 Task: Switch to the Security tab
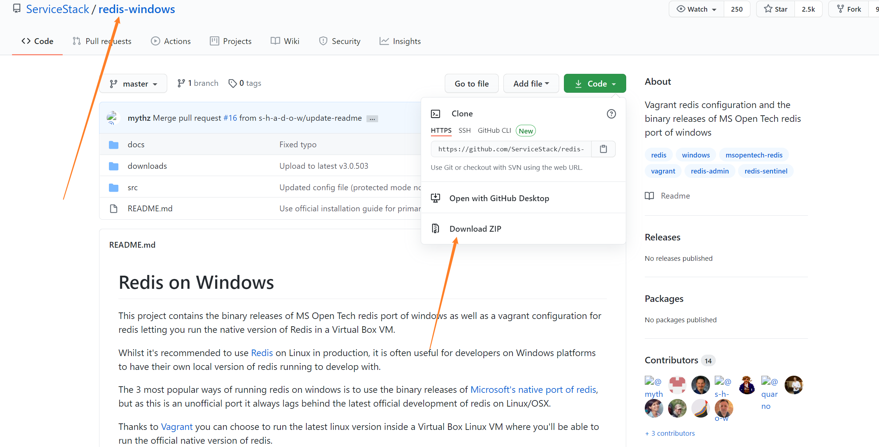340,41
